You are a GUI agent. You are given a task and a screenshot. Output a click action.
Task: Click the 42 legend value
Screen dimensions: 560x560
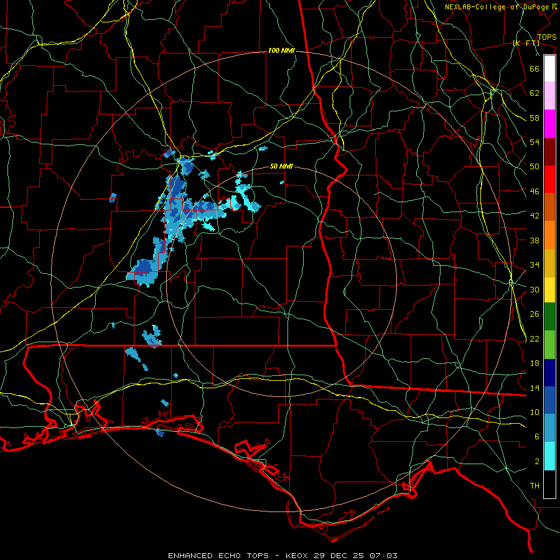click(534, 216)
